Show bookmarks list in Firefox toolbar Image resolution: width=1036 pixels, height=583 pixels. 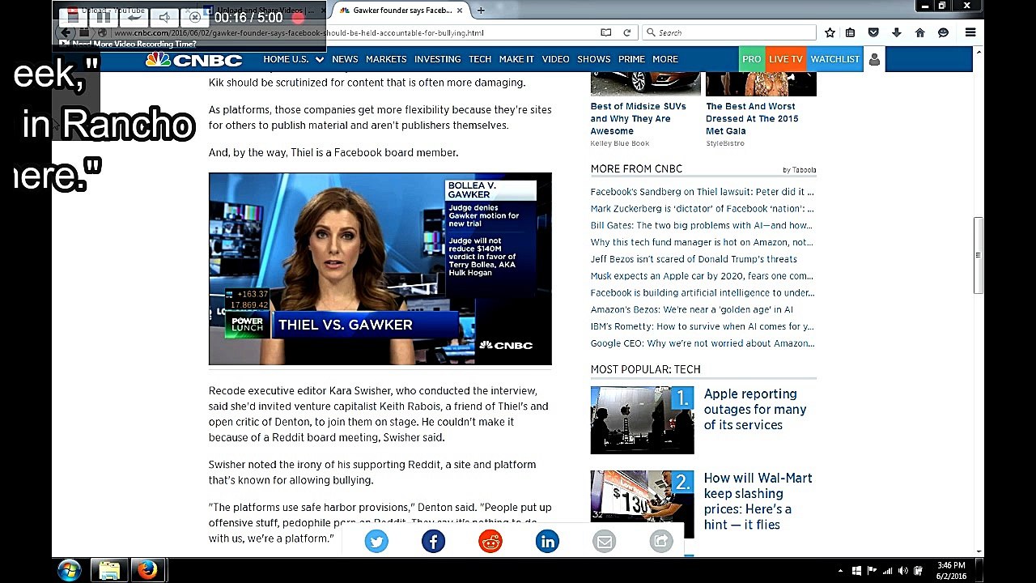850,32
